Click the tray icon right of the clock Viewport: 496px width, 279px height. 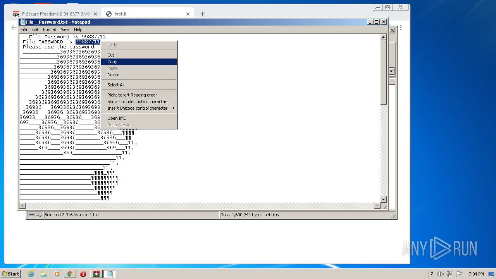pyautogui.click(x=491, y=274)
